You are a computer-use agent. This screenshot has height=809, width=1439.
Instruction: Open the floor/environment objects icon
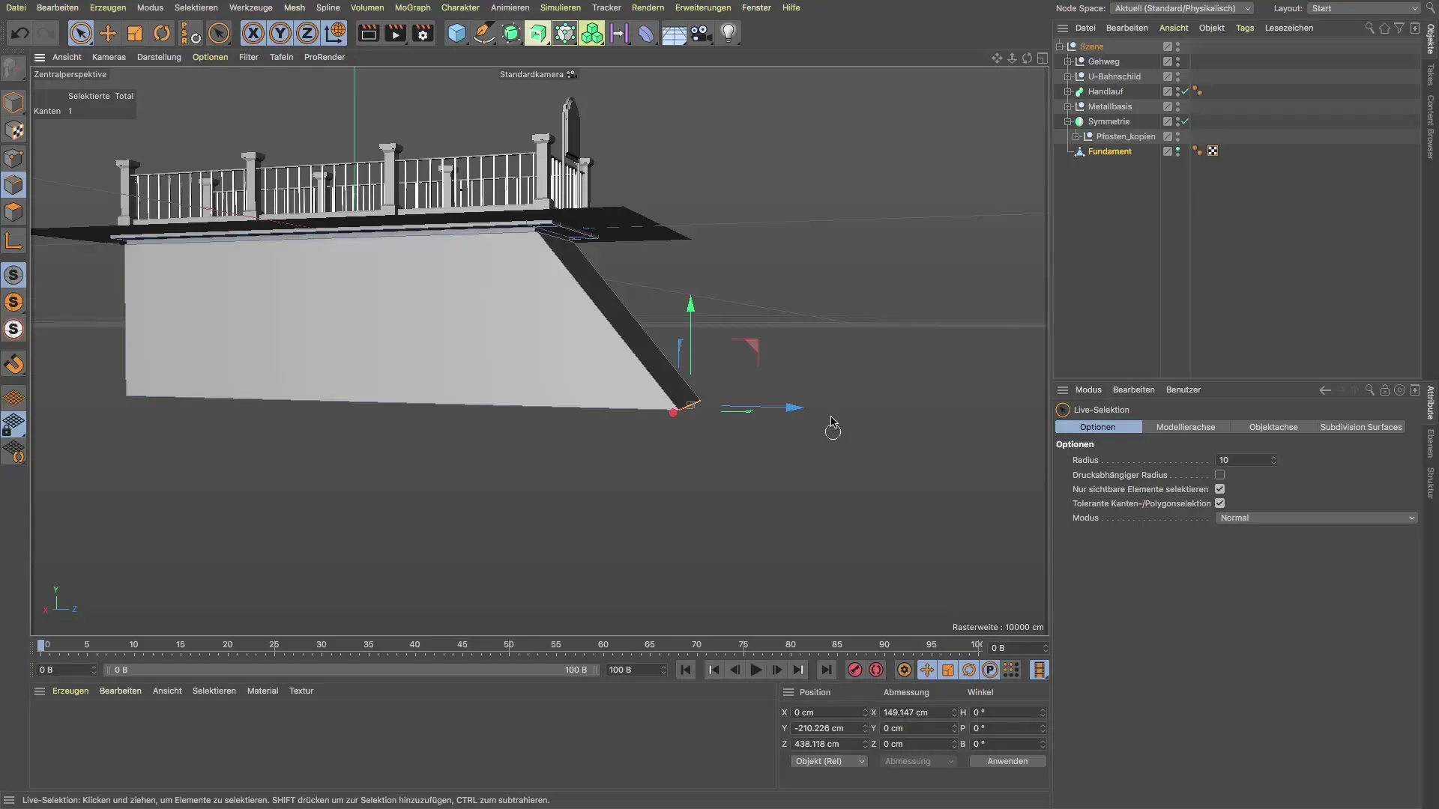(674, 33)
